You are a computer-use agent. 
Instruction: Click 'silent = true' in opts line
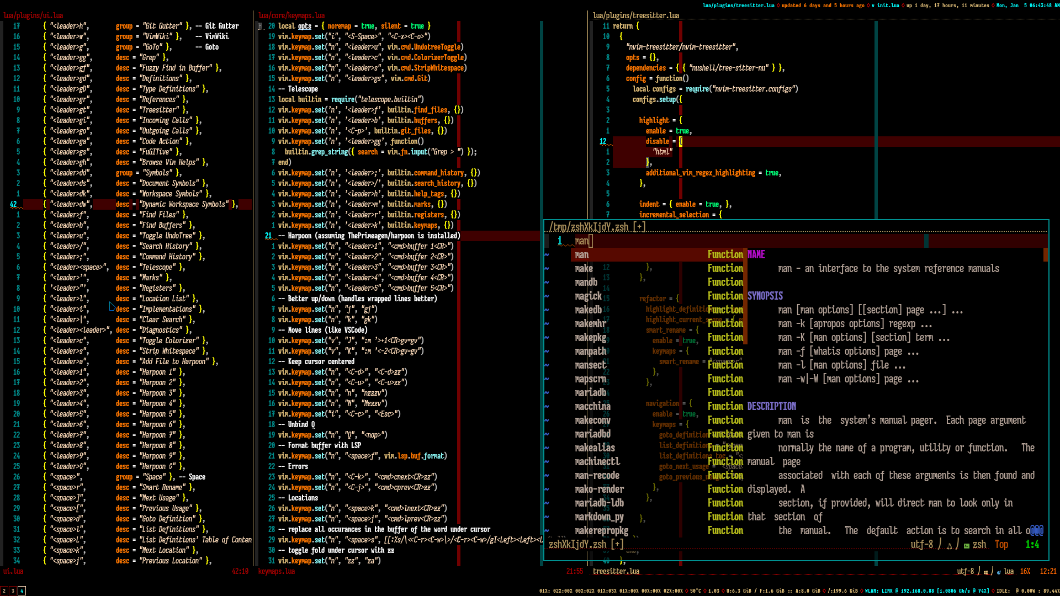point(402,26)
